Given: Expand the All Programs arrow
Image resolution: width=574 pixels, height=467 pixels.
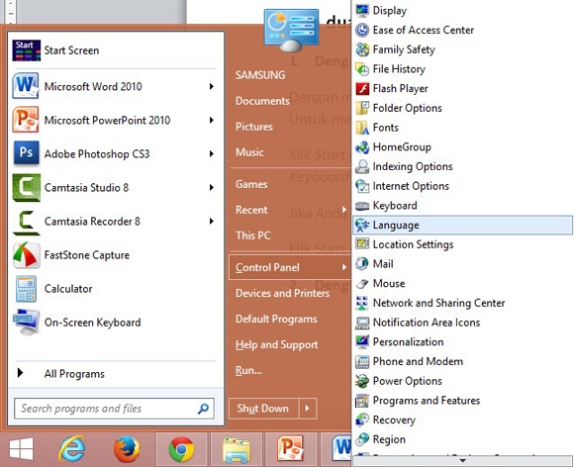Looking at the screenshot, I should (x=20, y=373).
